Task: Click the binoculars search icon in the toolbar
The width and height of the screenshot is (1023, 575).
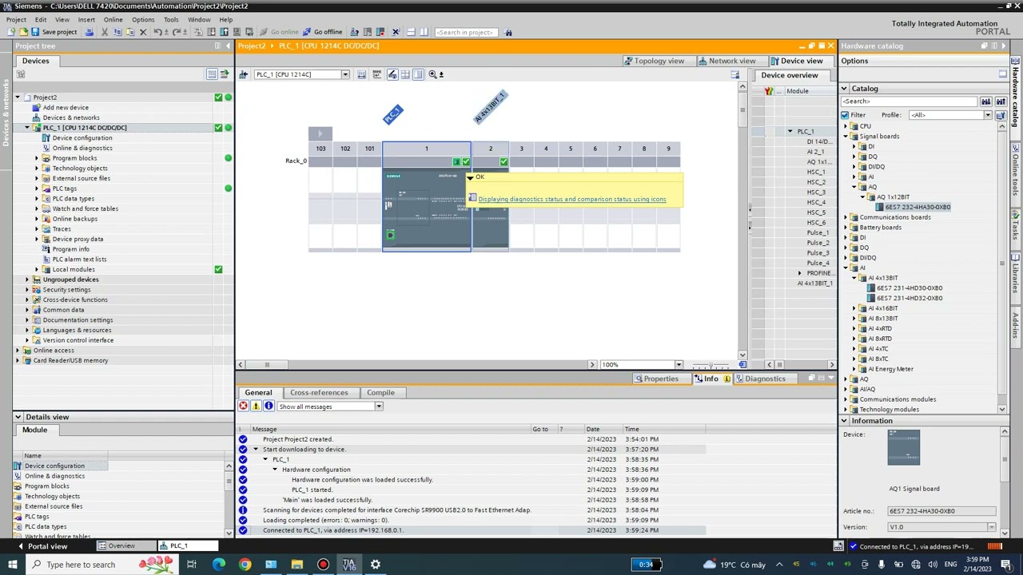Action: pos(508,32)
